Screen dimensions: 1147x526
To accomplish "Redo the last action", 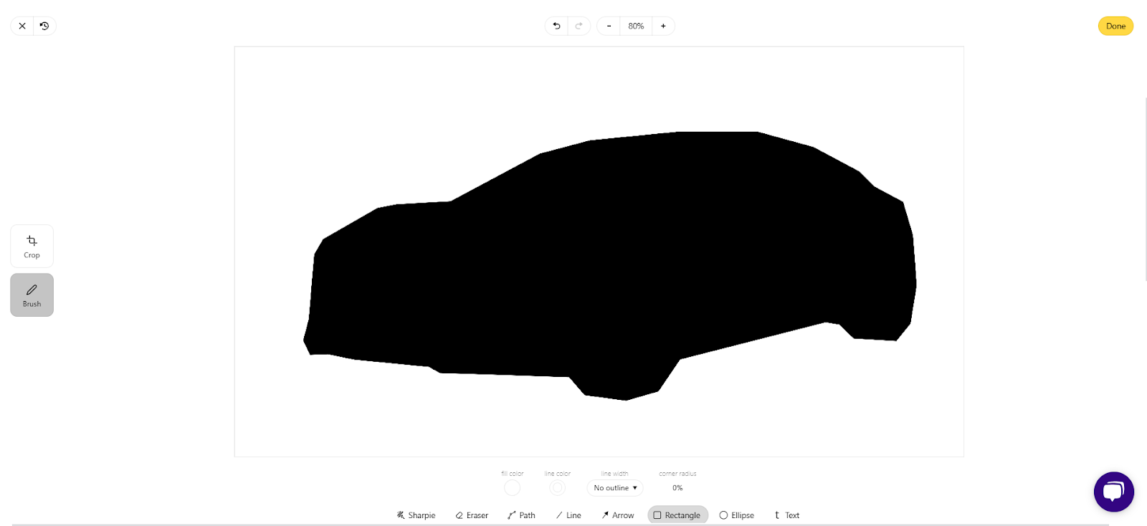I will tap(579, 26).
